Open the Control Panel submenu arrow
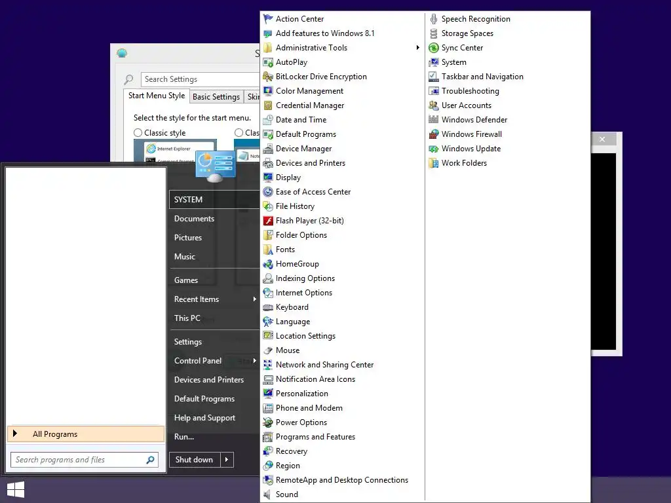Screen dimensions: 671x503 255,361
